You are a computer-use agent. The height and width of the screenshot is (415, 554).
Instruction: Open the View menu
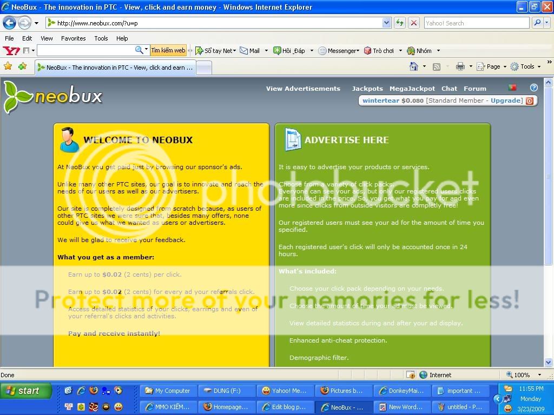pyautogui.click(x=47, y=38)
